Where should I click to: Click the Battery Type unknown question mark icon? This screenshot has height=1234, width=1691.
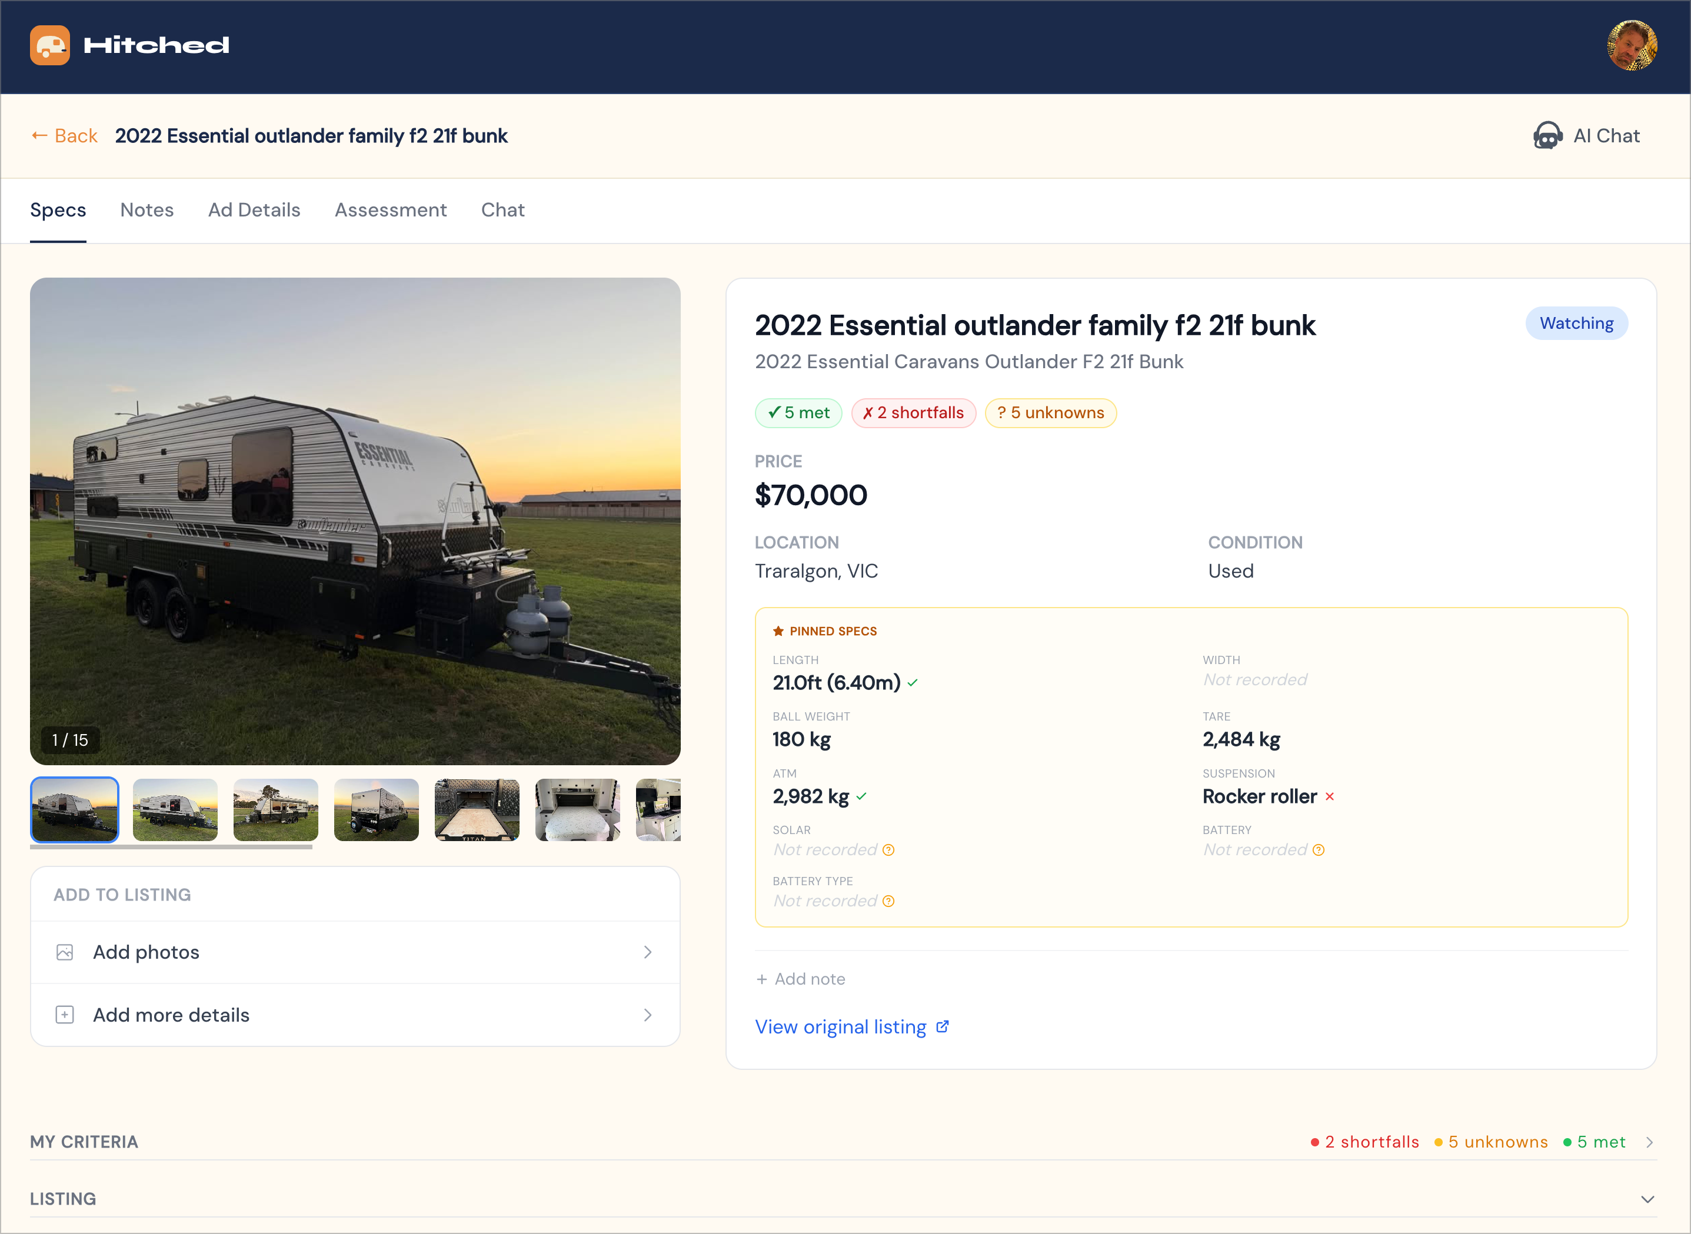[888, 902]
